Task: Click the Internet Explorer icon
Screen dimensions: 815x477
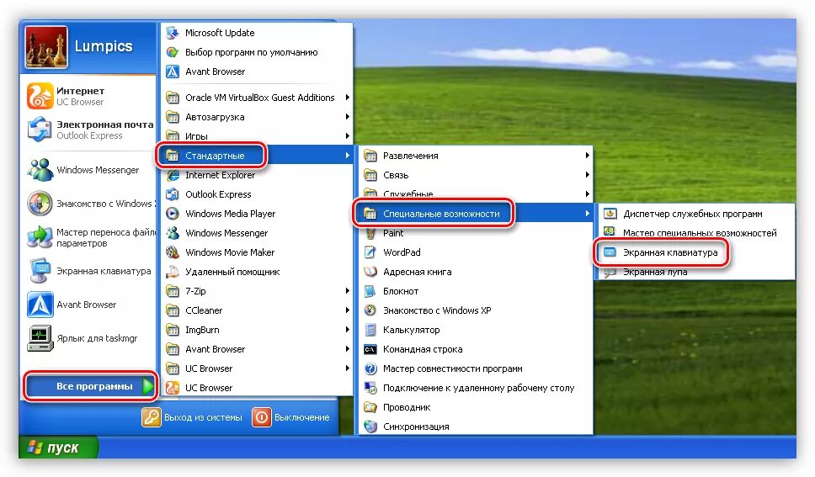Action: (172, 175)
